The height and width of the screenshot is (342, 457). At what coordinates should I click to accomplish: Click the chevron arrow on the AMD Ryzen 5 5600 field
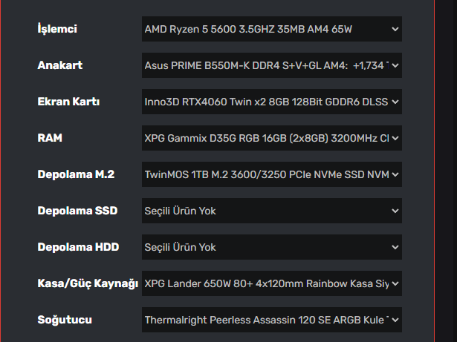[395, 30]
